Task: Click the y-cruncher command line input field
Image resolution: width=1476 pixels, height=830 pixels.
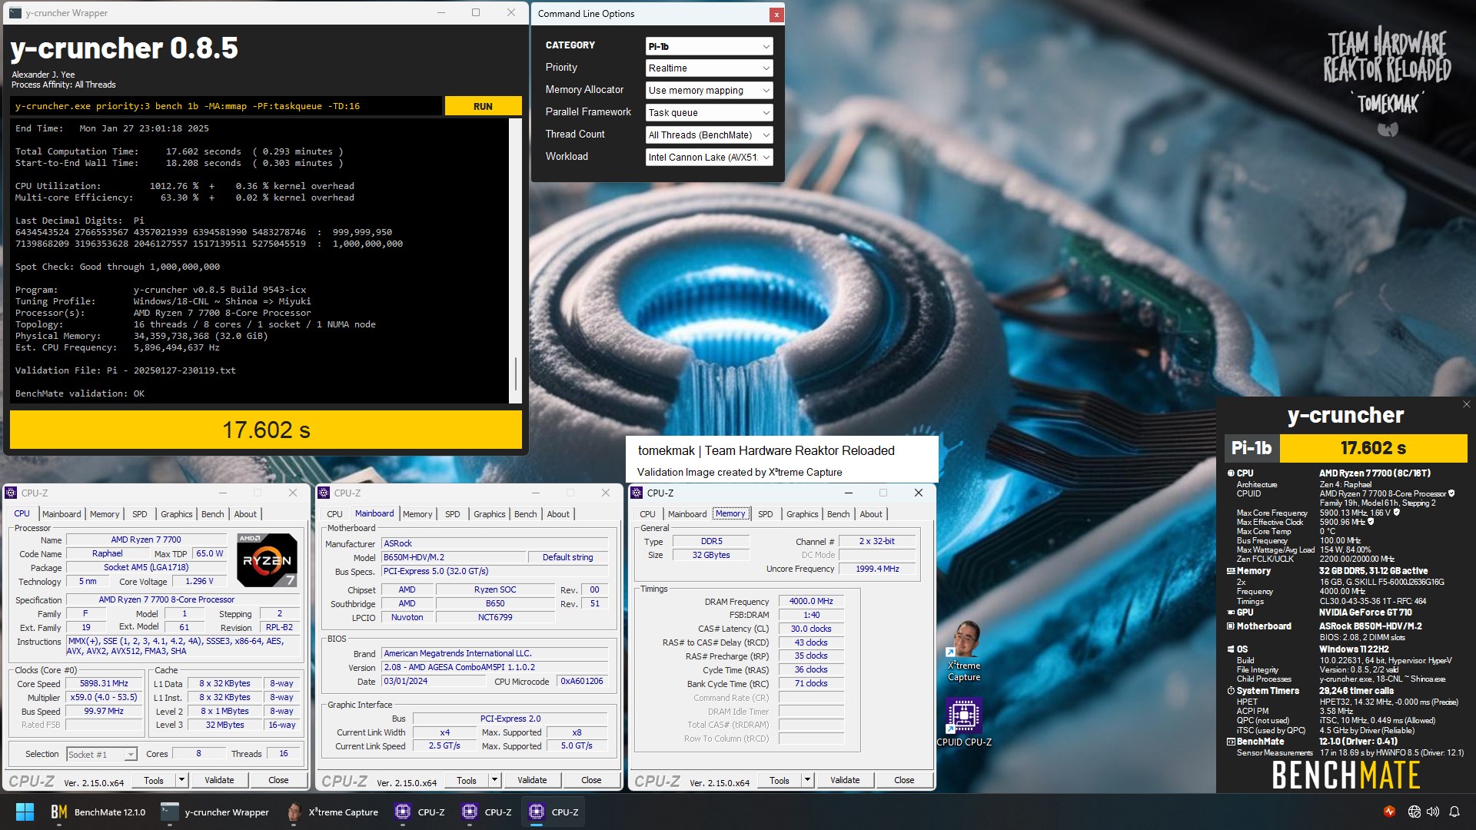Action: click(227, 106)
